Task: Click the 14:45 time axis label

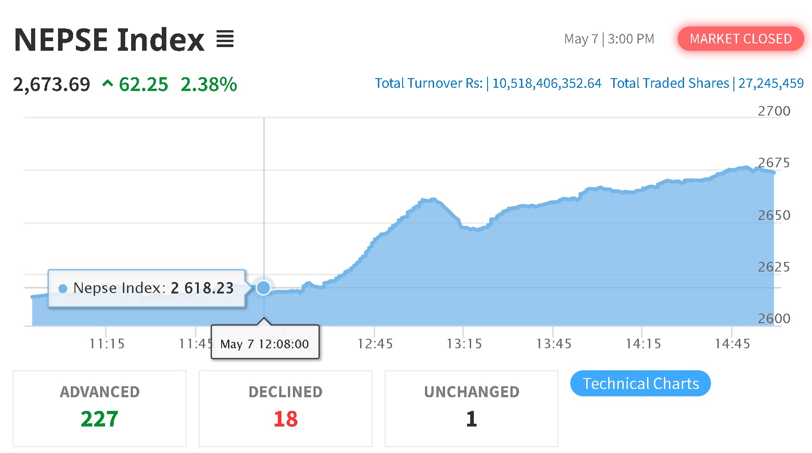Action: pyautogui.click(x=732, y=344)
